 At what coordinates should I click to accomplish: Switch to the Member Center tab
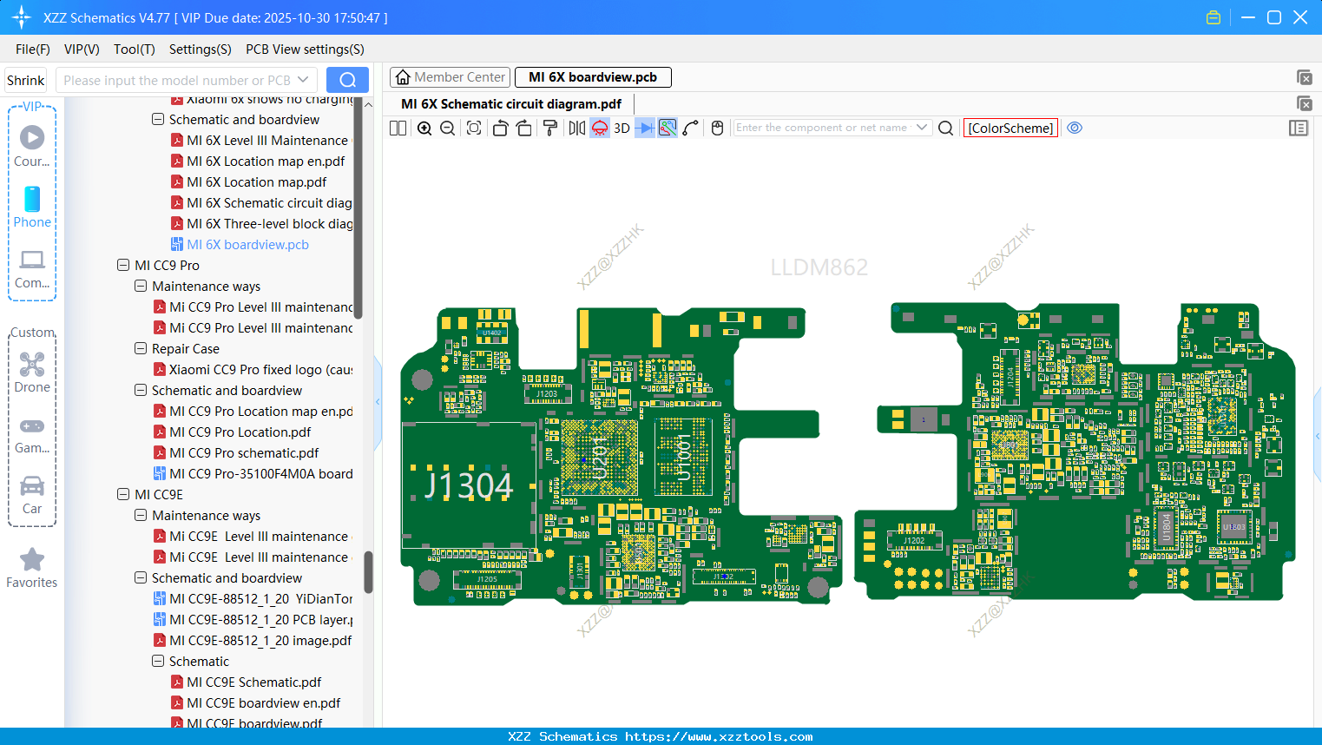[x=451, y=77]
